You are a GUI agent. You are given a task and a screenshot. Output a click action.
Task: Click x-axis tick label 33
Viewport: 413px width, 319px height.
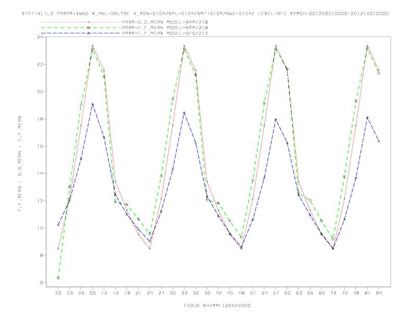[x=184, y=293]
